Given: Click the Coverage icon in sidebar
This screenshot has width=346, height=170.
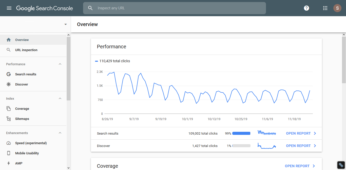Looking at the screenshot, I should click(x=9, y=109).
